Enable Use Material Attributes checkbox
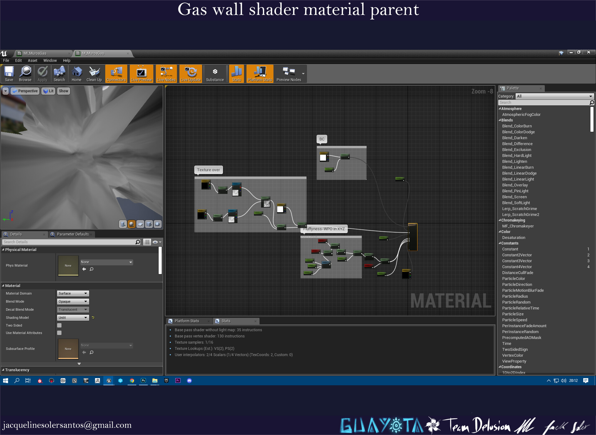This screenshot has height=435, width=596. (59, 333)
